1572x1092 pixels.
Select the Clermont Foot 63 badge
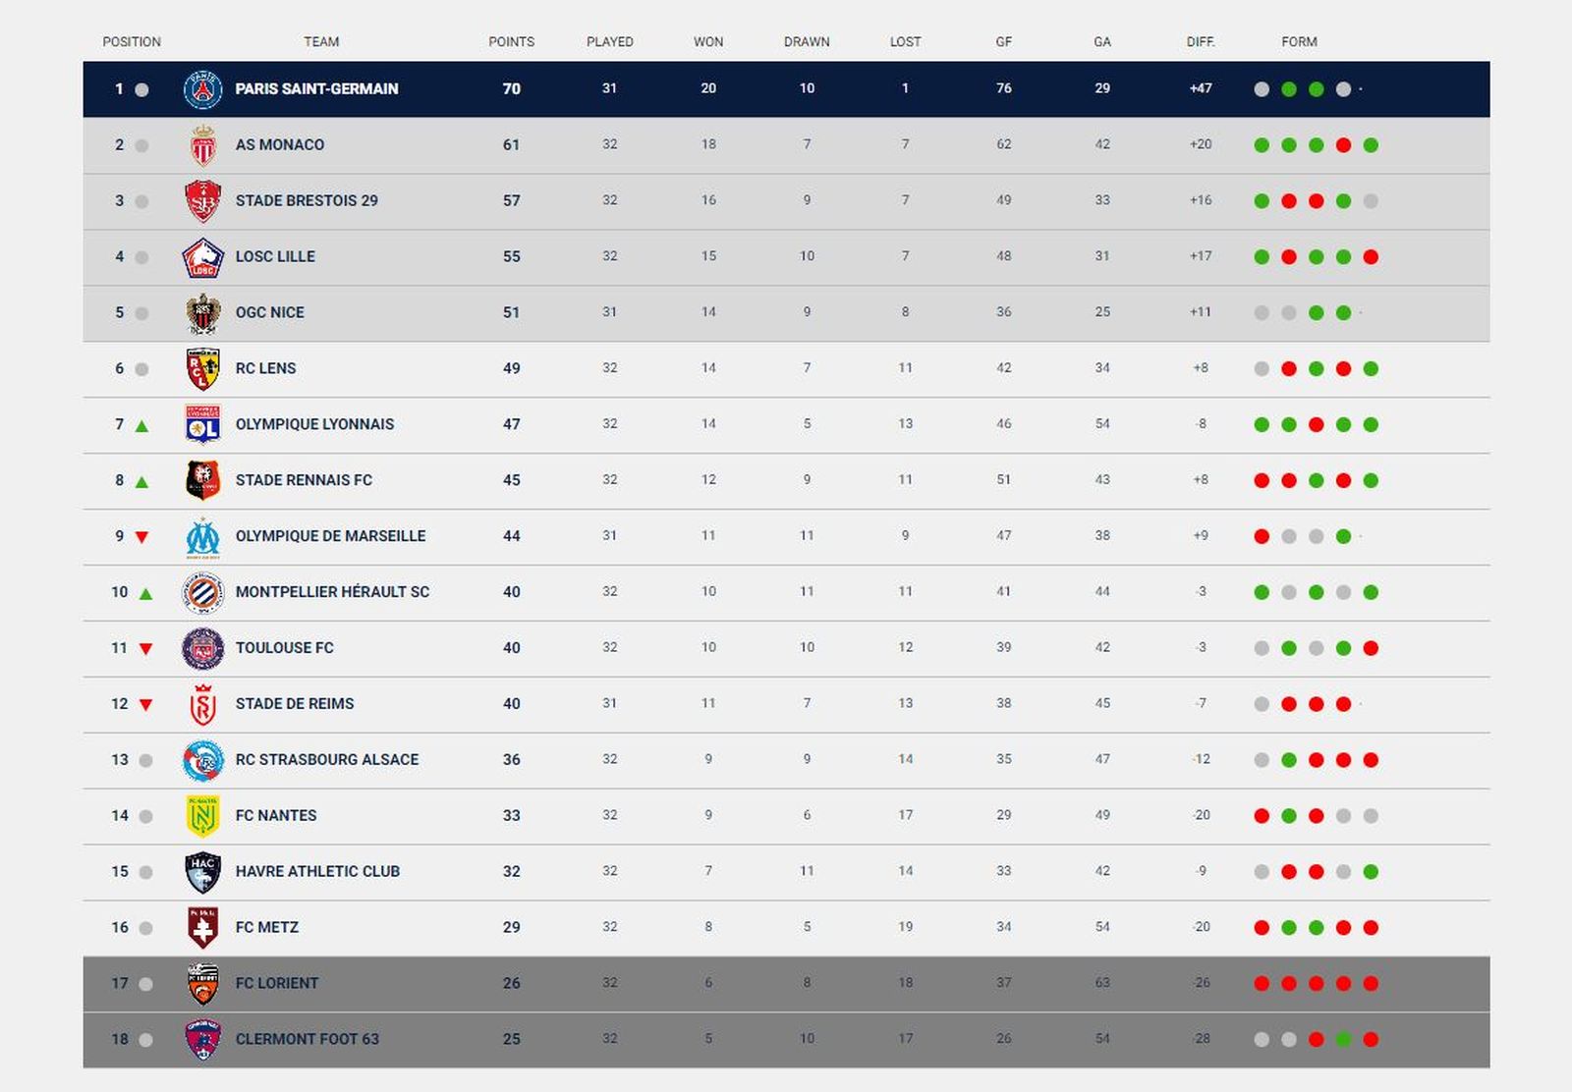tap(201, 1038)
